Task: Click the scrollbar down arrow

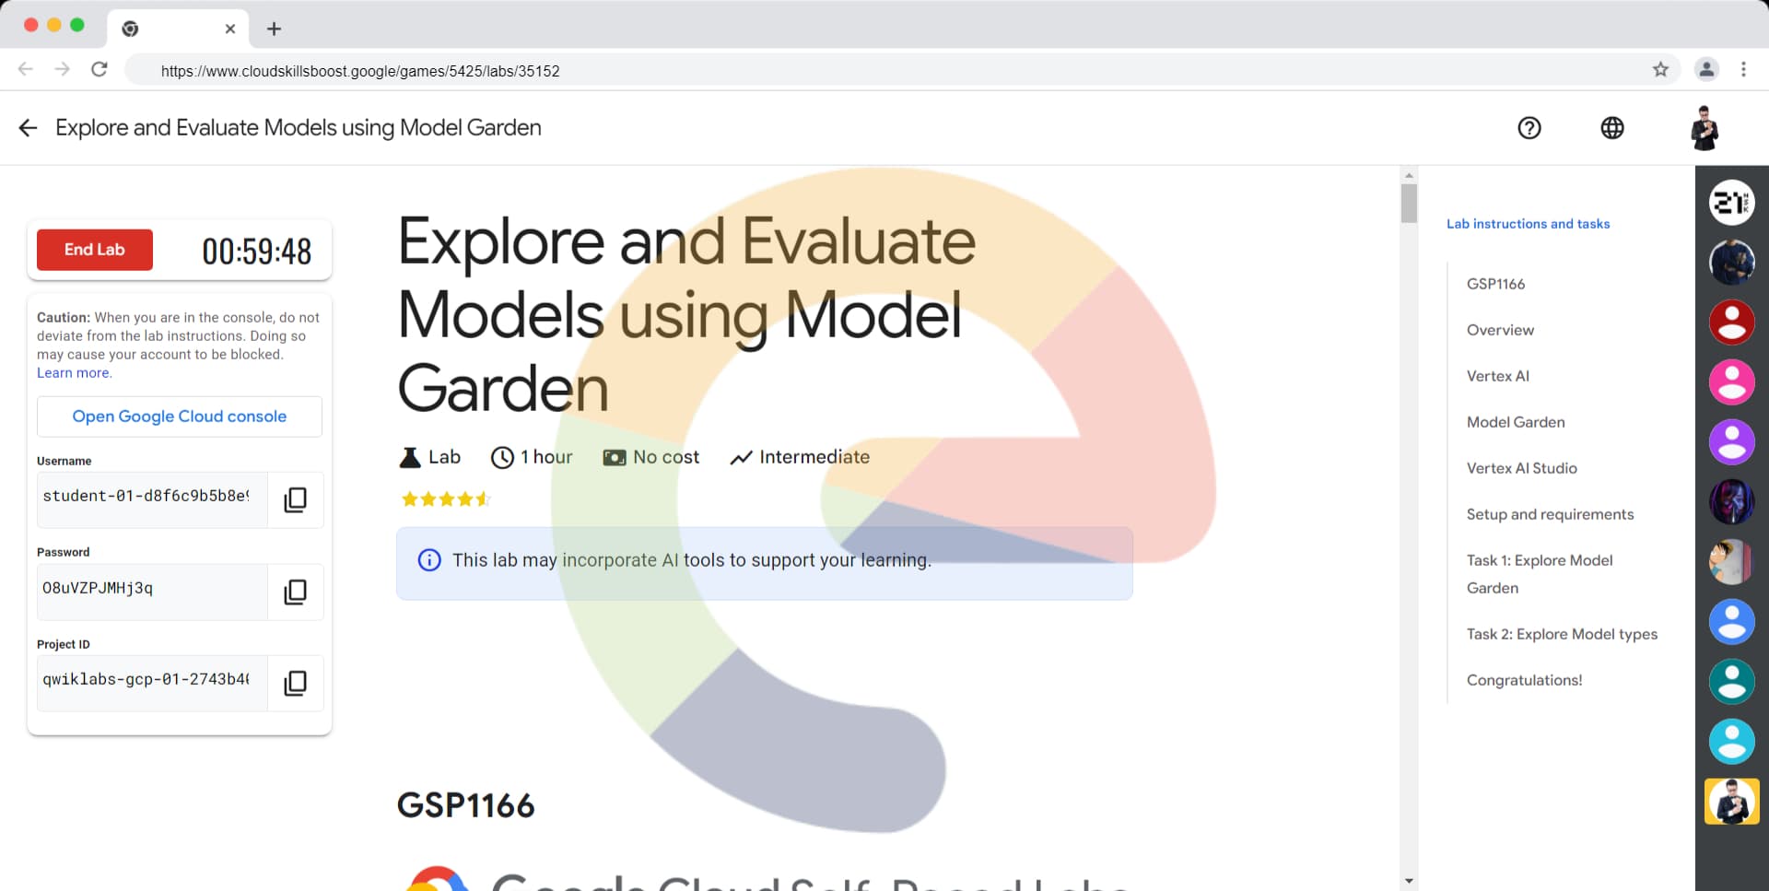Action: tap(1409, 882)
